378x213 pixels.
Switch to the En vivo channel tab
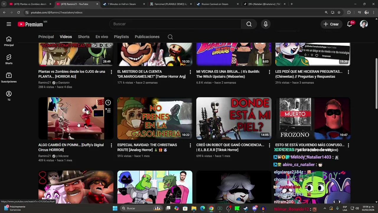pyautogui.click(x=102, y=37)
